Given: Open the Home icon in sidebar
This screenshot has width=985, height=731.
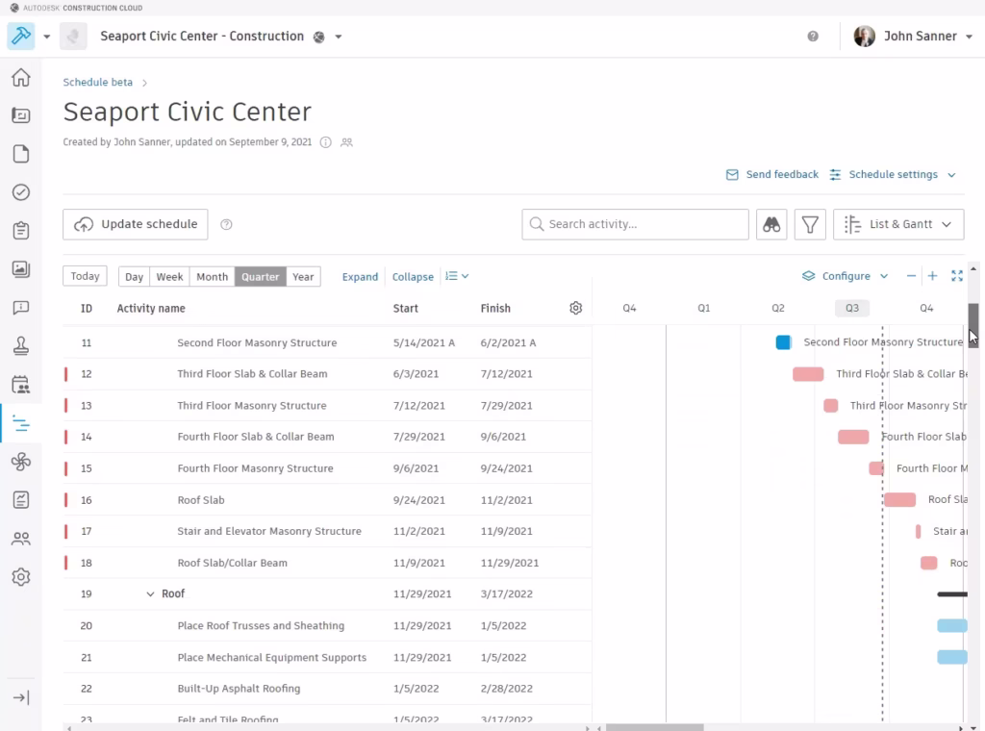Looking at the screenshot, I should [21, 77].
